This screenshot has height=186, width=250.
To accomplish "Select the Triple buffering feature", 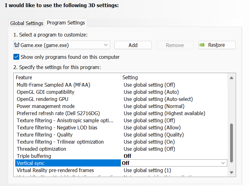I will [x=34, y=156].
